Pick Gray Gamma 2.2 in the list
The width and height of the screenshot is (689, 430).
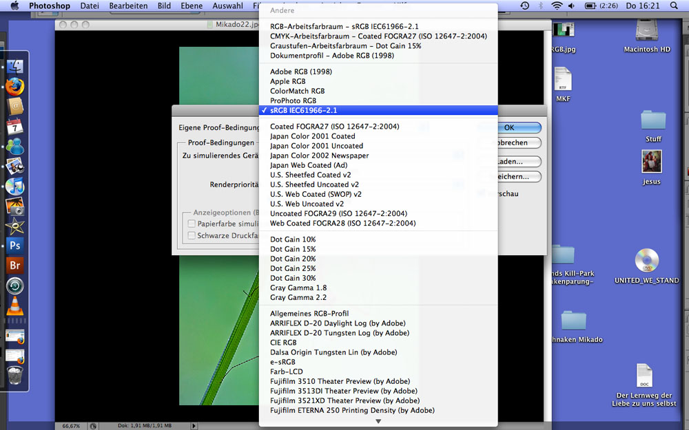pyautogui.click(x=298, y=297)
